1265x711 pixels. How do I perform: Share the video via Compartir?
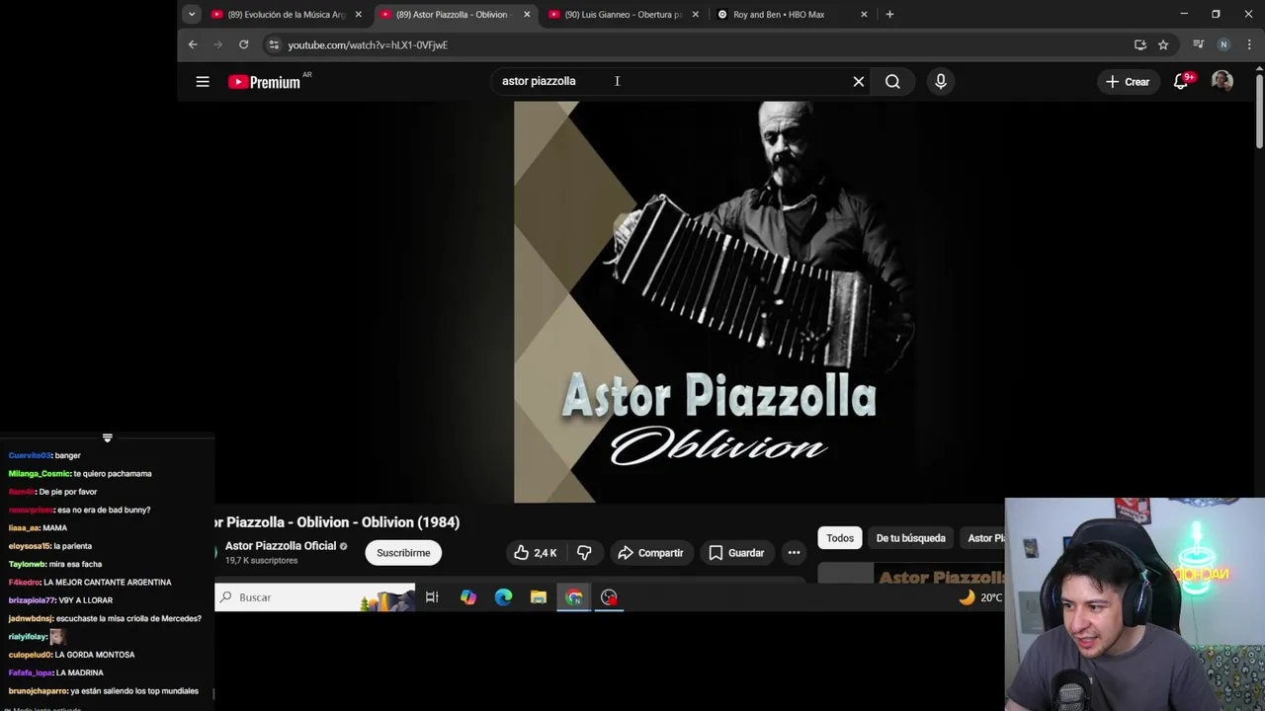tap(650, 553)
